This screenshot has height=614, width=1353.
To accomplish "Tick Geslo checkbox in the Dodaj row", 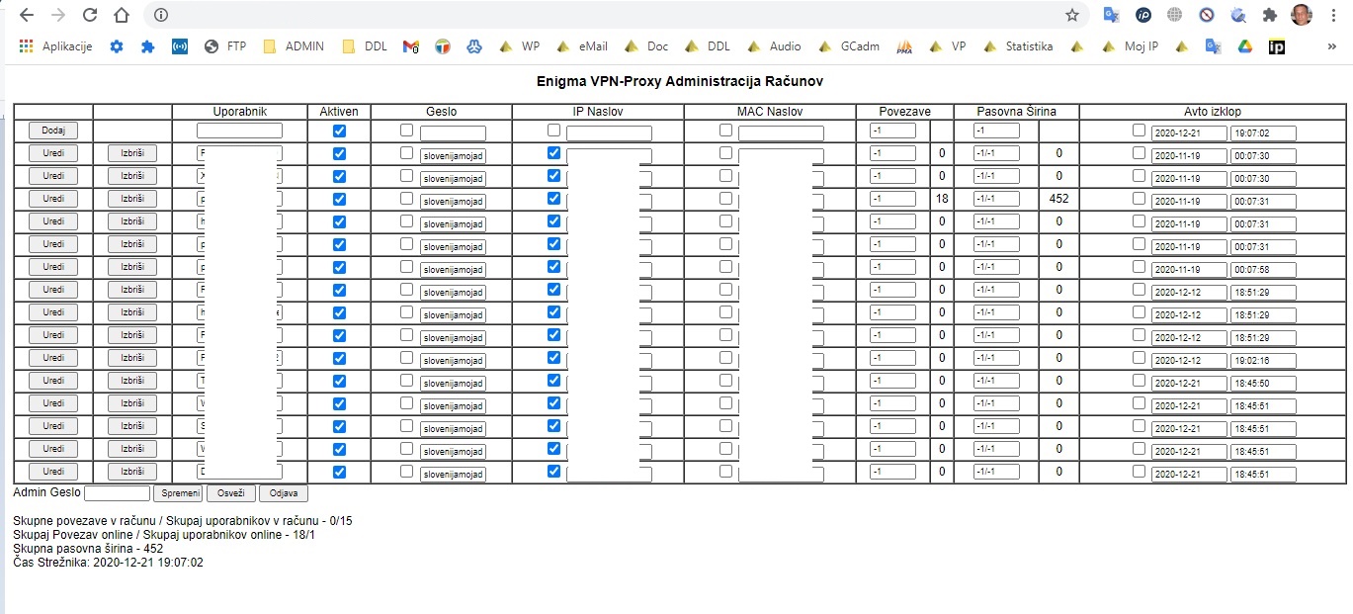I will [x=407, y=130].
